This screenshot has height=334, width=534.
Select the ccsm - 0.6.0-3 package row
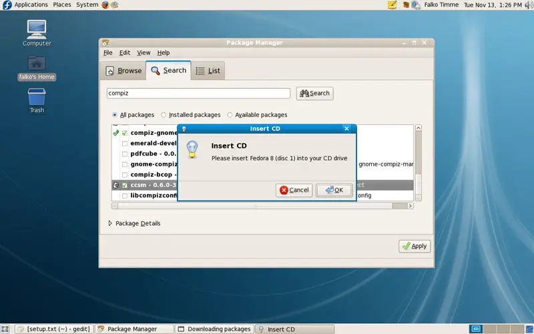click(262, 185)
